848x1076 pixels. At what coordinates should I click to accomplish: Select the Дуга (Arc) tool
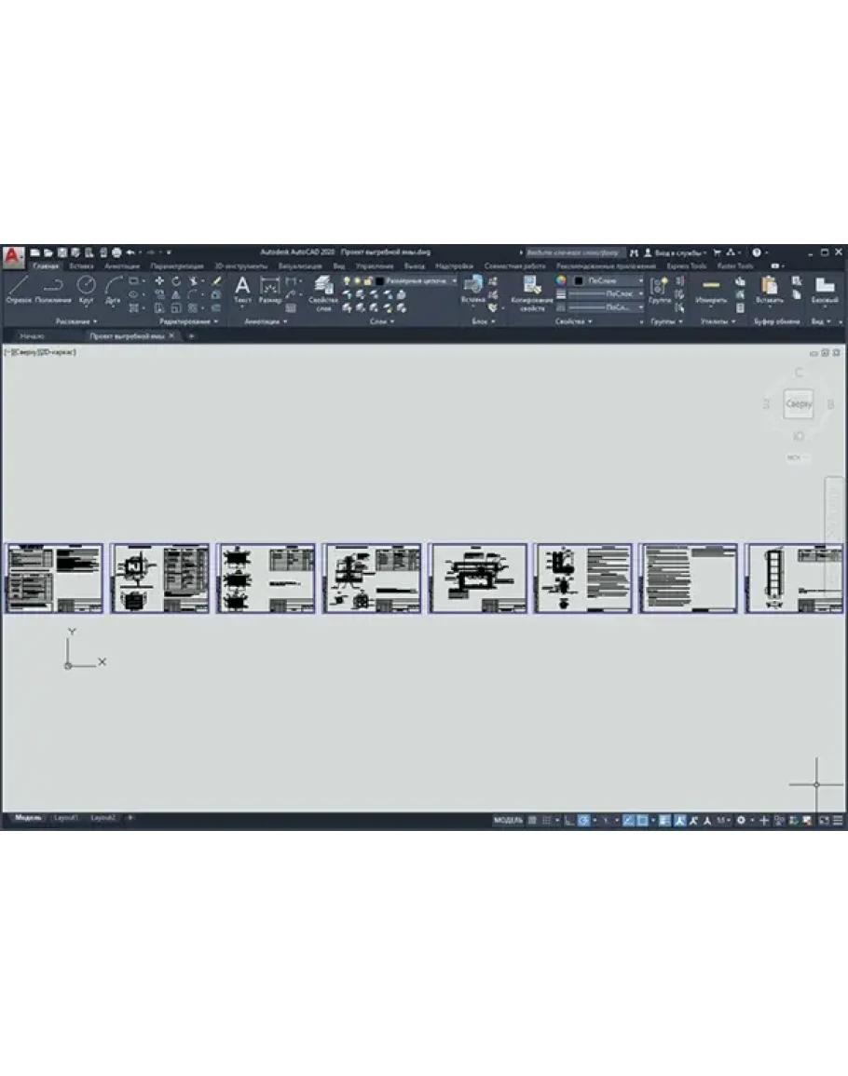113,287
